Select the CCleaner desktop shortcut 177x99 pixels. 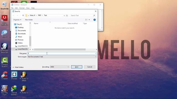click(4, 75)
